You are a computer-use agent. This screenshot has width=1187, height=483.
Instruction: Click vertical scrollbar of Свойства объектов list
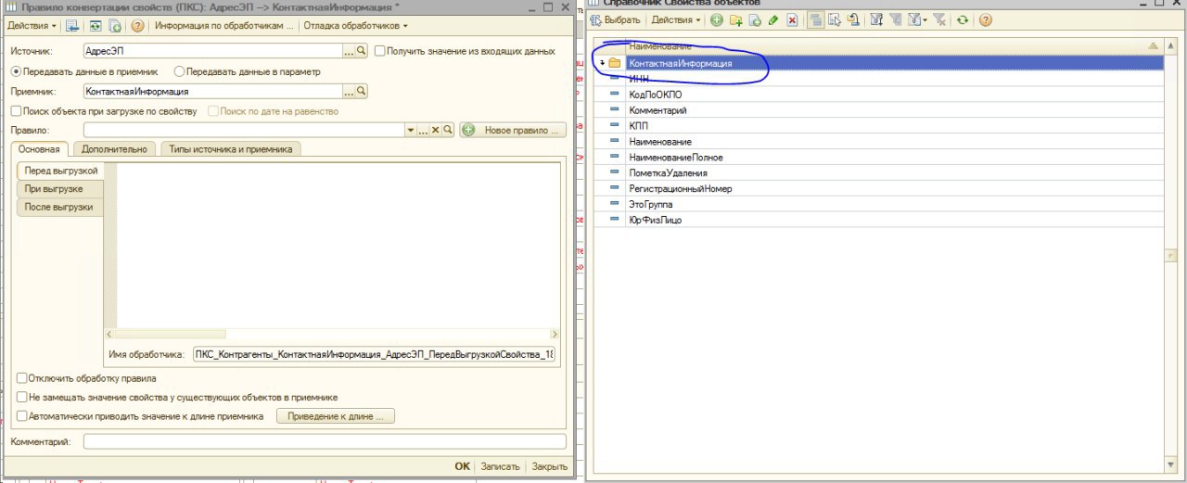click(x=1171, y=255)
